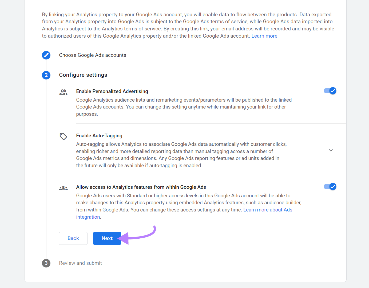Select the Review and submit step label

(x=80, y=263)
